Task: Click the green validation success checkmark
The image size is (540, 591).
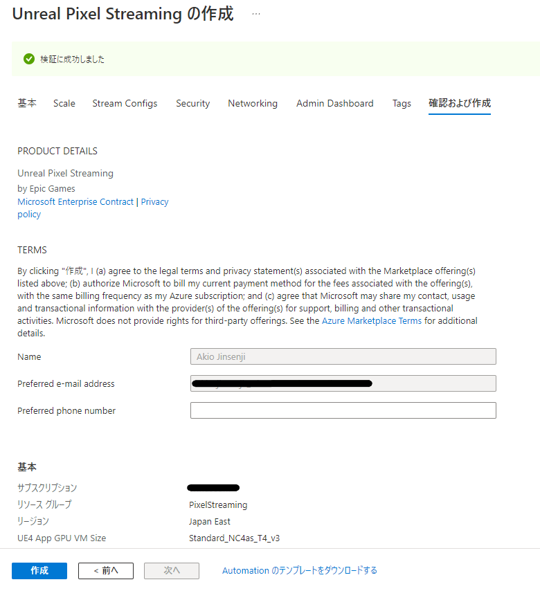Action: [28, 59]
